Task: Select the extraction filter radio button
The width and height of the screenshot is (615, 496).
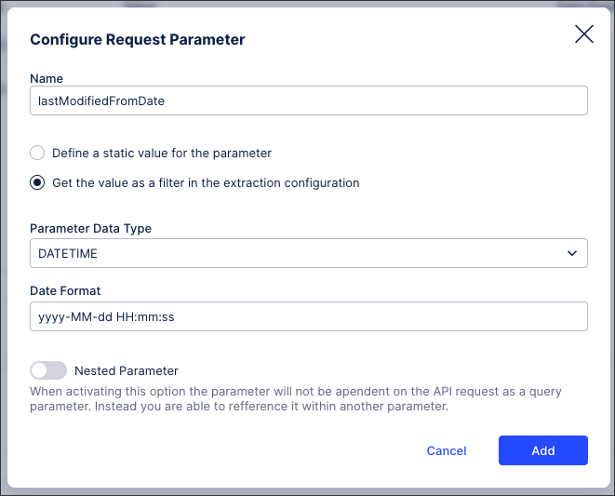Action: tap(37, 183)
